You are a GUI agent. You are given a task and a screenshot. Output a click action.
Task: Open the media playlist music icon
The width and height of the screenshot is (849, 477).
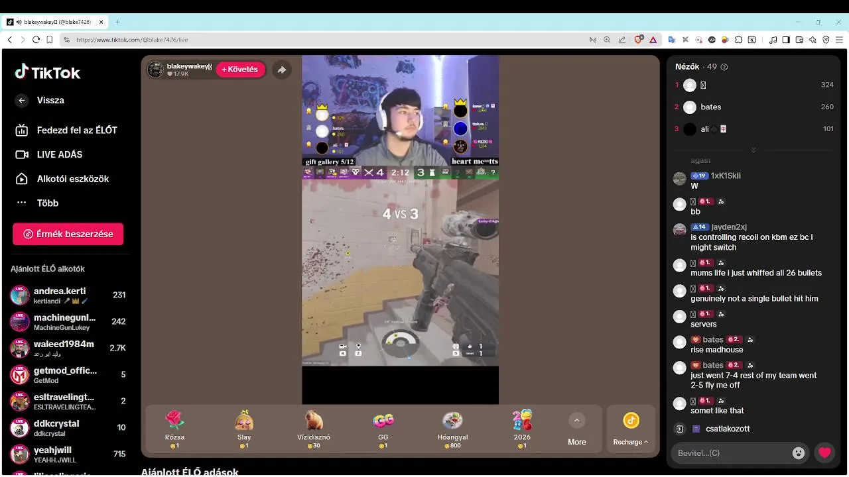[773, 40]
